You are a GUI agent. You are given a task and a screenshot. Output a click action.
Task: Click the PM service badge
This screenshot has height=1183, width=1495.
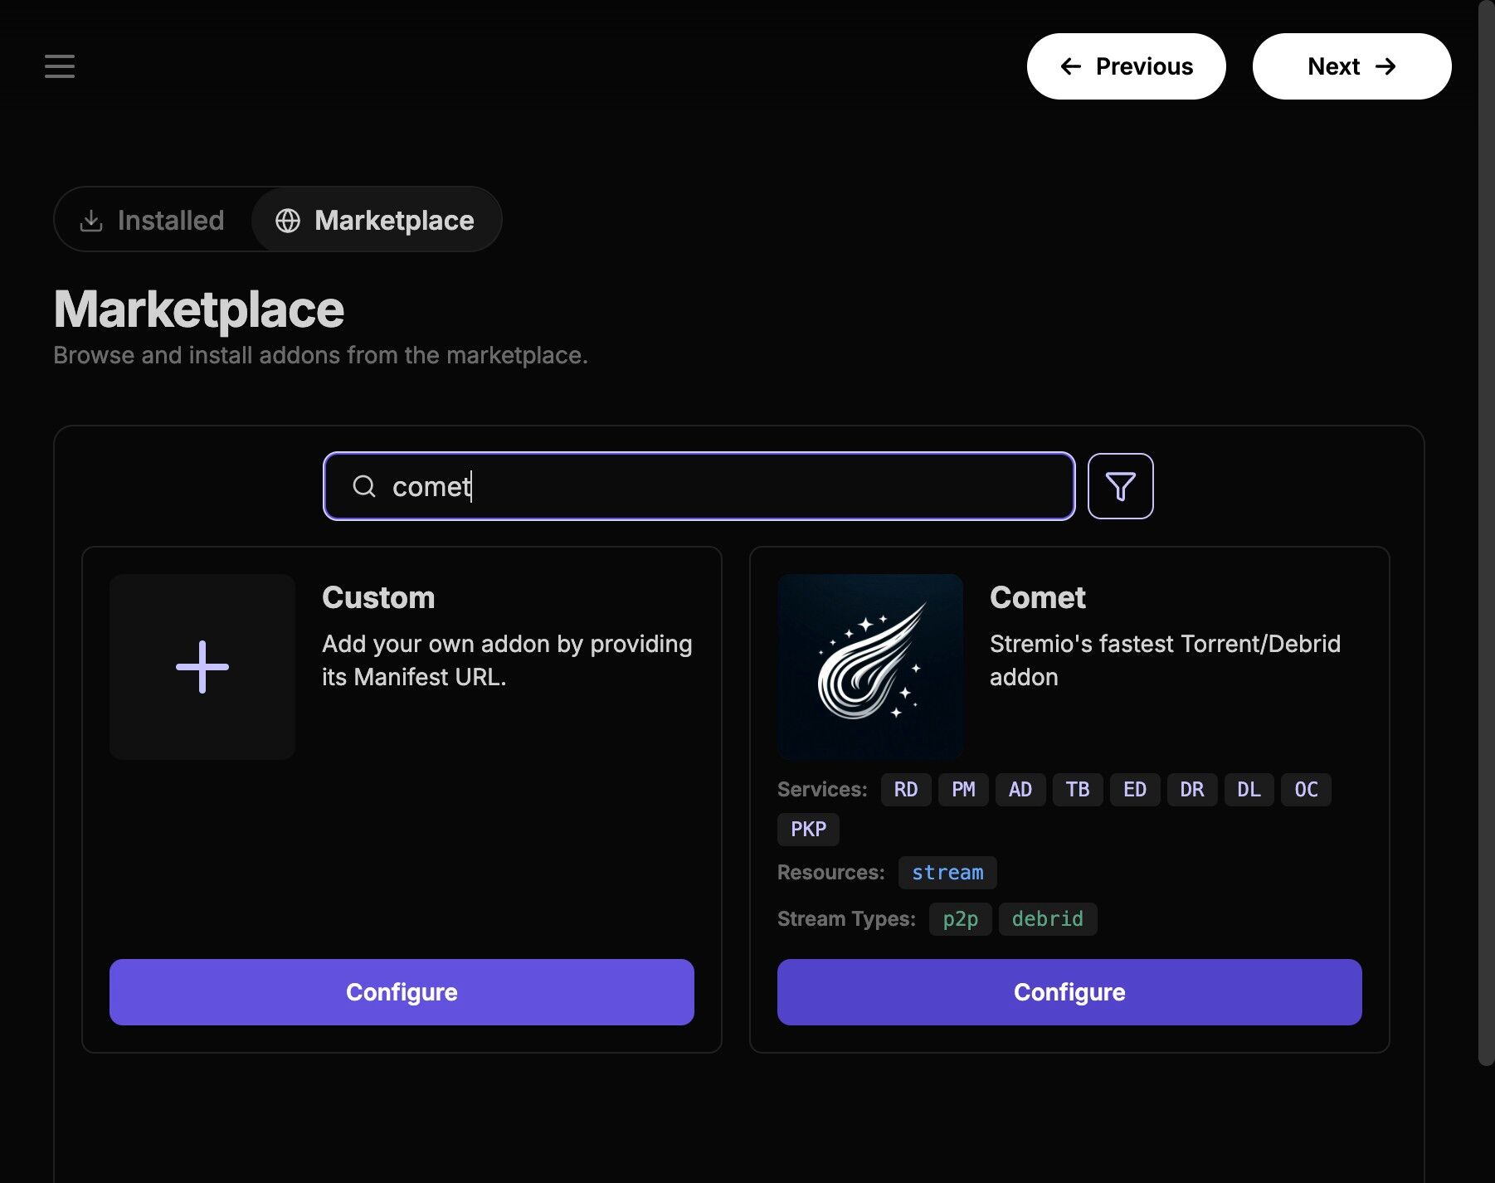click(962, 790)
